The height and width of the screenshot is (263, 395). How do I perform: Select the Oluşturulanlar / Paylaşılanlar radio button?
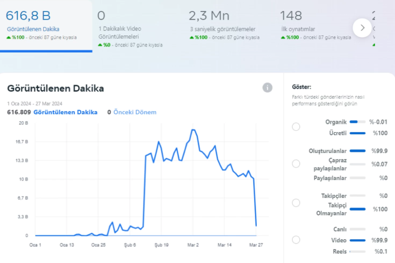[x=296, y=164]
